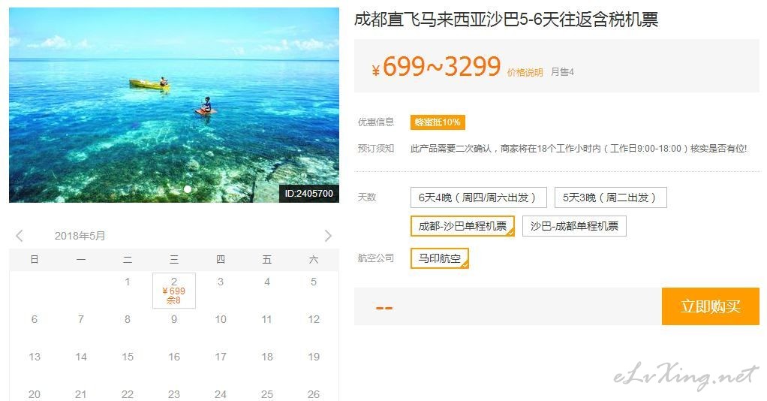Go to previous month in calendar
This screenshot has width=767, height=401.
[x=20, y=236]
